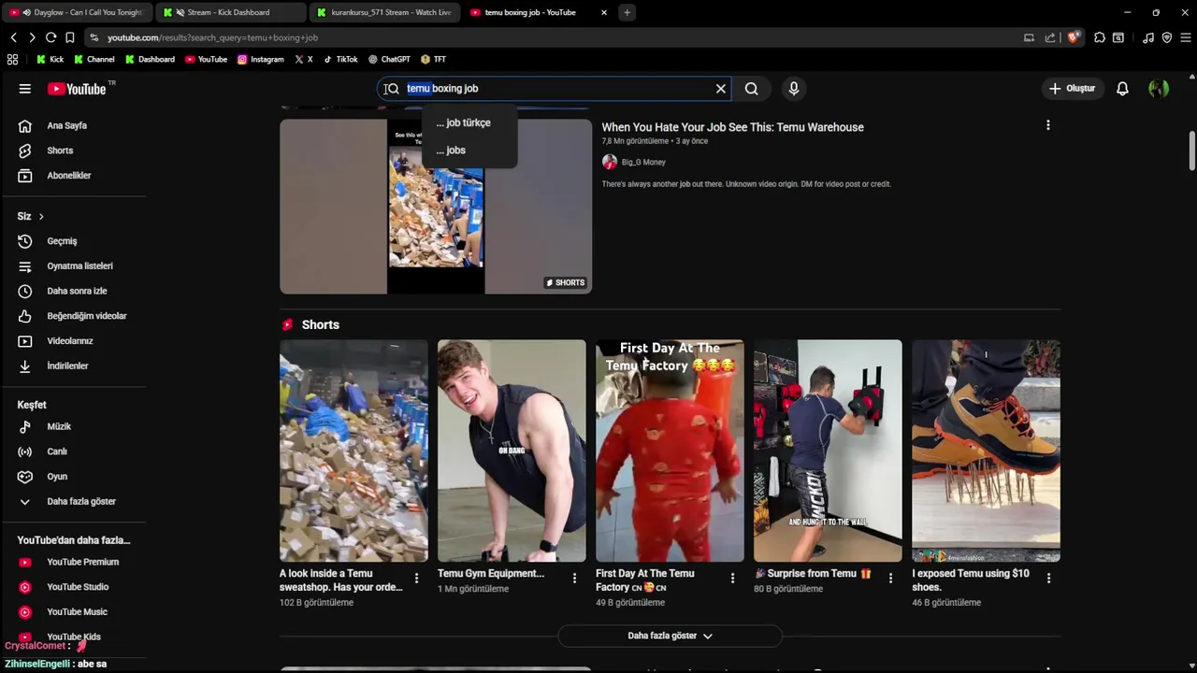Image resolution: width=1197 pixels, height=673 pixels.
Task: Open the Temu Warehouse video thumbnail
Action: [436, 207]
